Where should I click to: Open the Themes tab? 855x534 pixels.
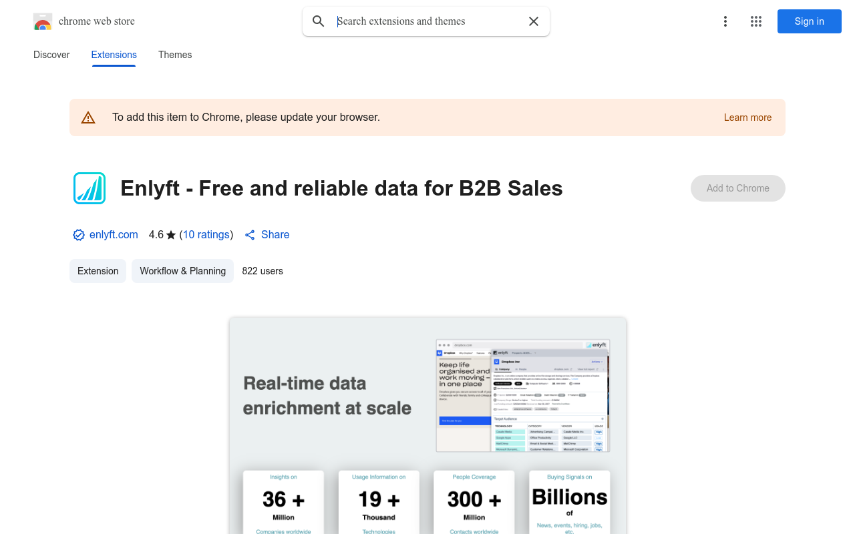(175, 55)
